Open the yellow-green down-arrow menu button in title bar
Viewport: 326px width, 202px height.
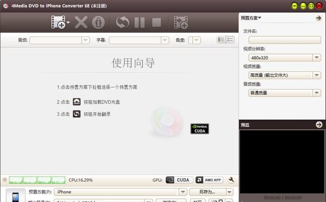[294, 6]
